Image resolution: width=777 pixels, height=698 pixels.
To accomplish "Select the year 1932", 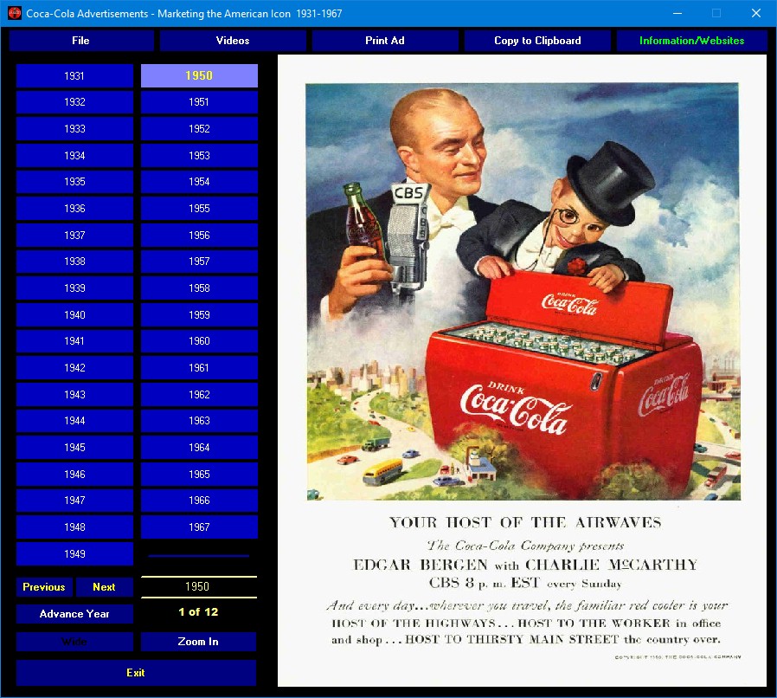I will 74,102.
